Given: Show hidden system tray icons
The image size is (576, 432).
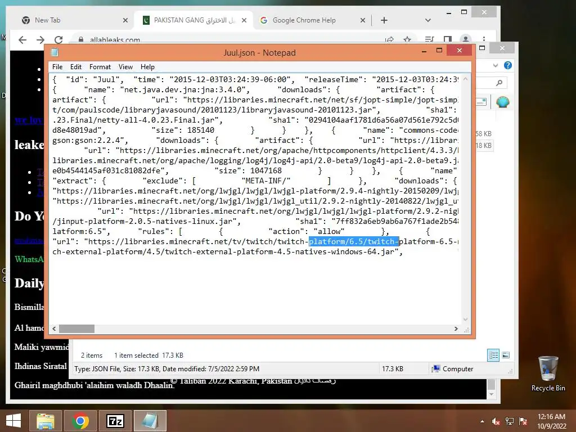Looking at the screenshot, I should pos(482,421).
